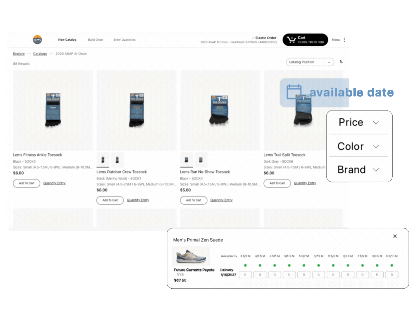The width and height of the screenshot is (417, 318).
Task: Open Lems Fitness Ankle Toesock product image
Action: (x=53, y=110)
